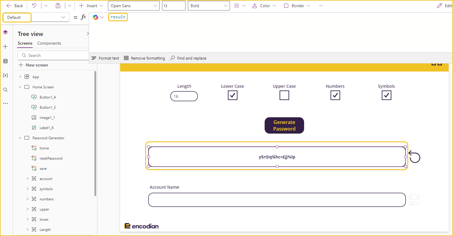Select Image1_1 in the tree

click(47, 118)
